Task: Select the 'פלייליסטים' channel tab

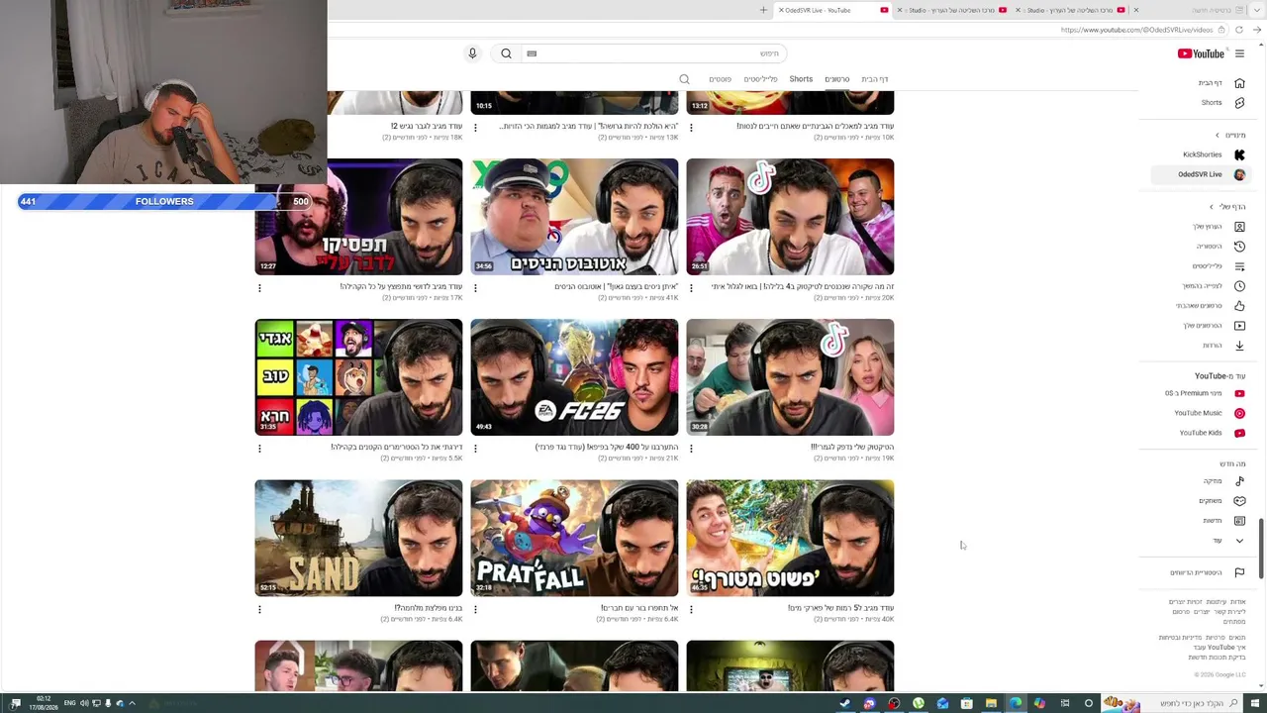Action: (x=760, y=79)
